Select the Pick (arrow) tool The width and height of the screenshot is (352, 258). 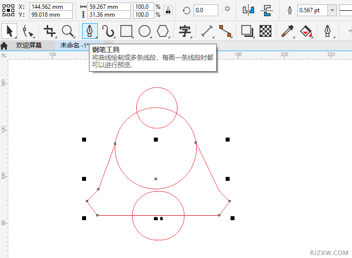pos(9,31)
